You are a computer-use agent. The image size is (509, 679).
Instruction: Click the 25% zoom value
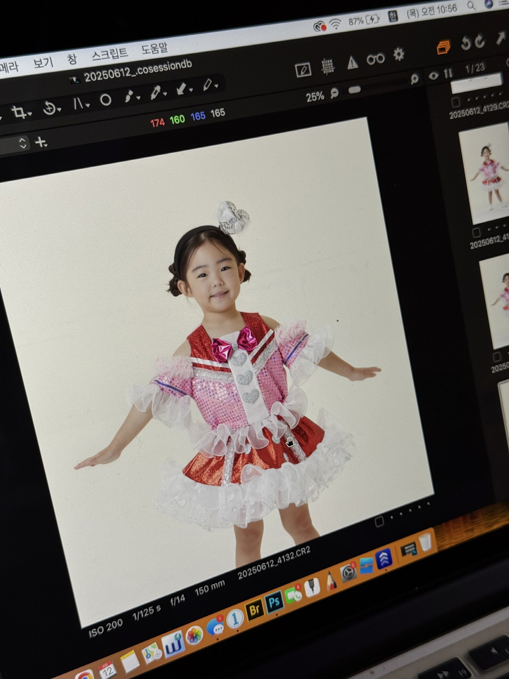[315, 97]
